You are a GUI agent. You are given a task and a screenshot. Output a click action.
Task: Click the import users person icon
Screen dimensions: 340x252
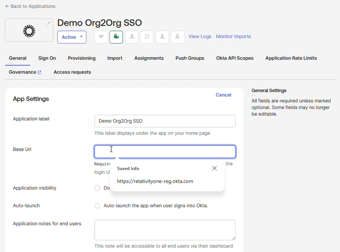132,37
